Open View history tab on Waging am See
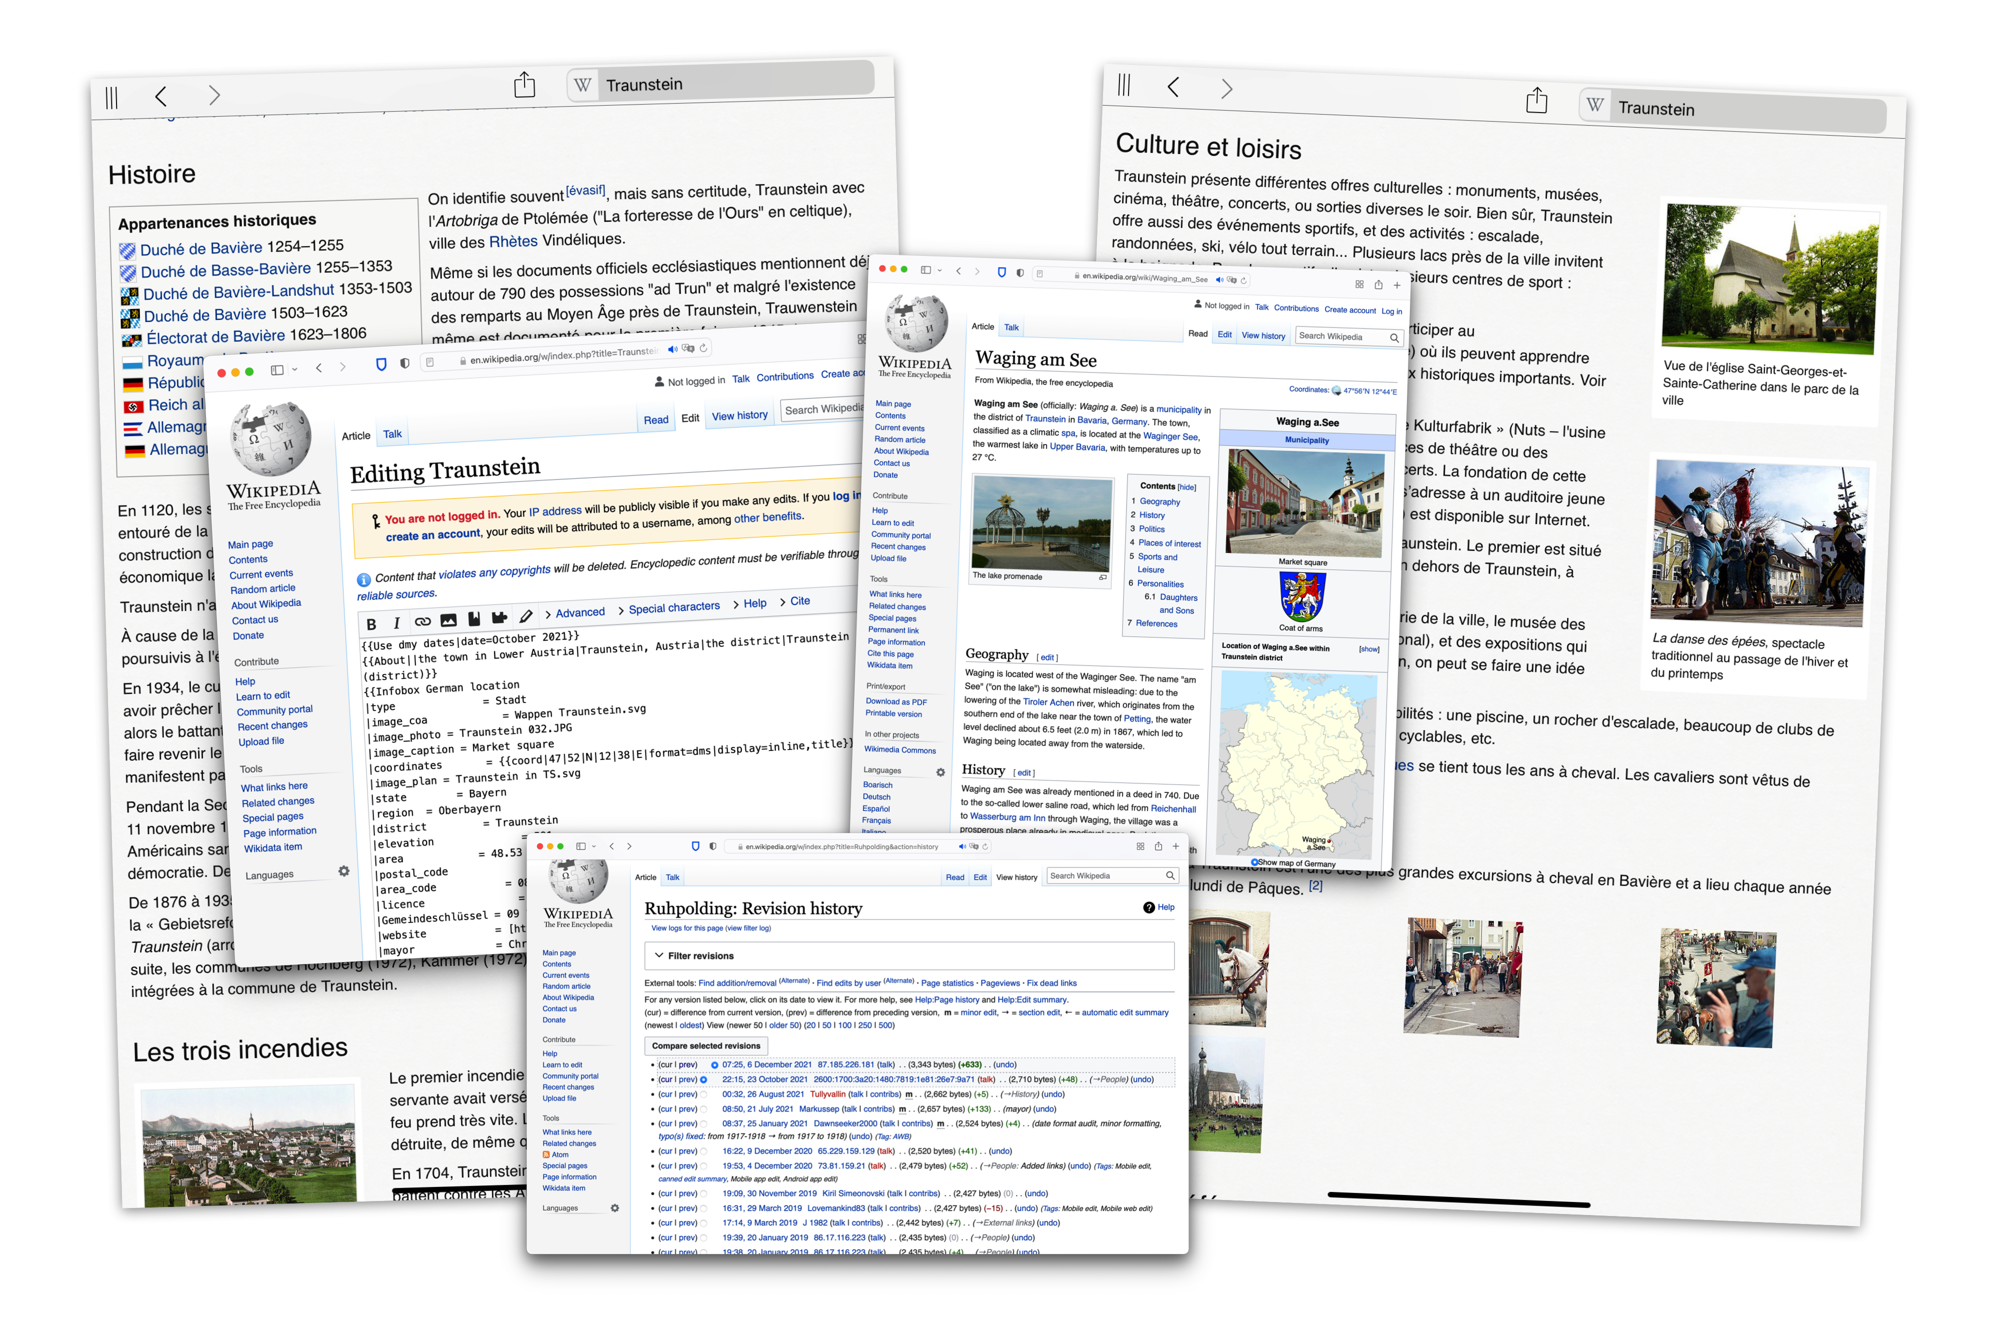This screenshot has width=1994, height=1344. pyautogui.click(x=1263, y=336)
